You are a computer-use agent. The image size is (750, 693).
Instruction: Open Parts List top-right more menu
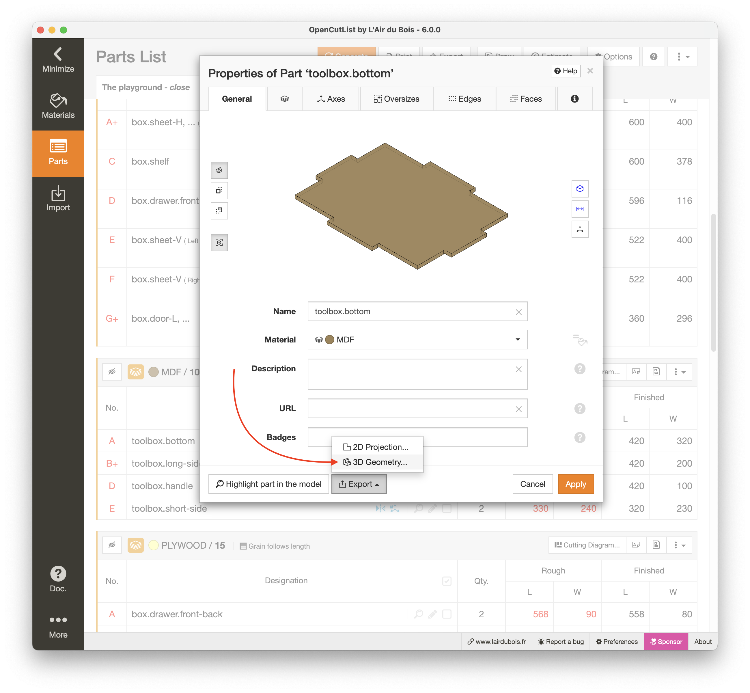point(682,57)
